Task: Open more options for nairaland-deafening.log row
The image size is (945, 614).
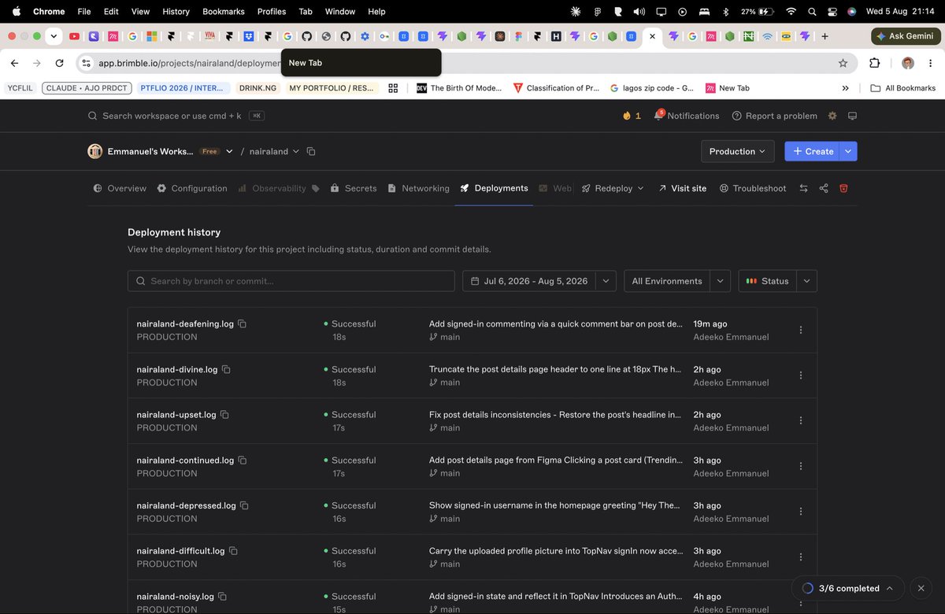Action: pyautogui.click(x=801, y=330)
